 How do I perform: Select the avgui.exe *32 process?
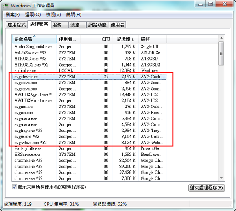tap(89, 137)
